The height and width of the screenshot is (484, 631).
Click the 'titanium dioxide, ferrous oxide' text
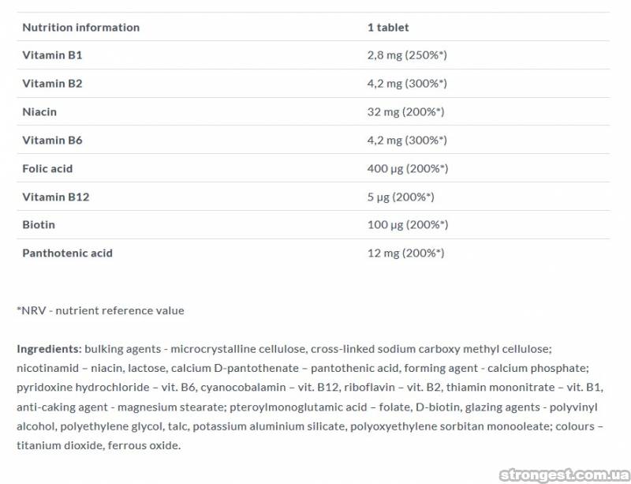coord(99,445)
